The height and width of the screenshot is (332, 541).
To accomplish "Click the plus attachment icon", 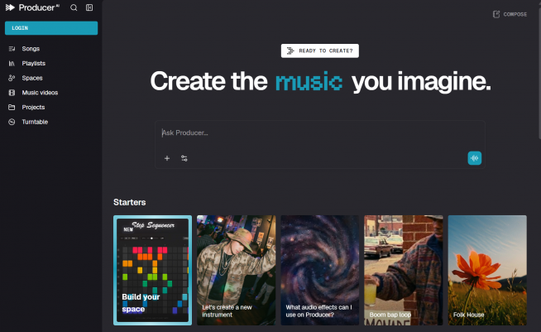I will [x=167, y=158].
